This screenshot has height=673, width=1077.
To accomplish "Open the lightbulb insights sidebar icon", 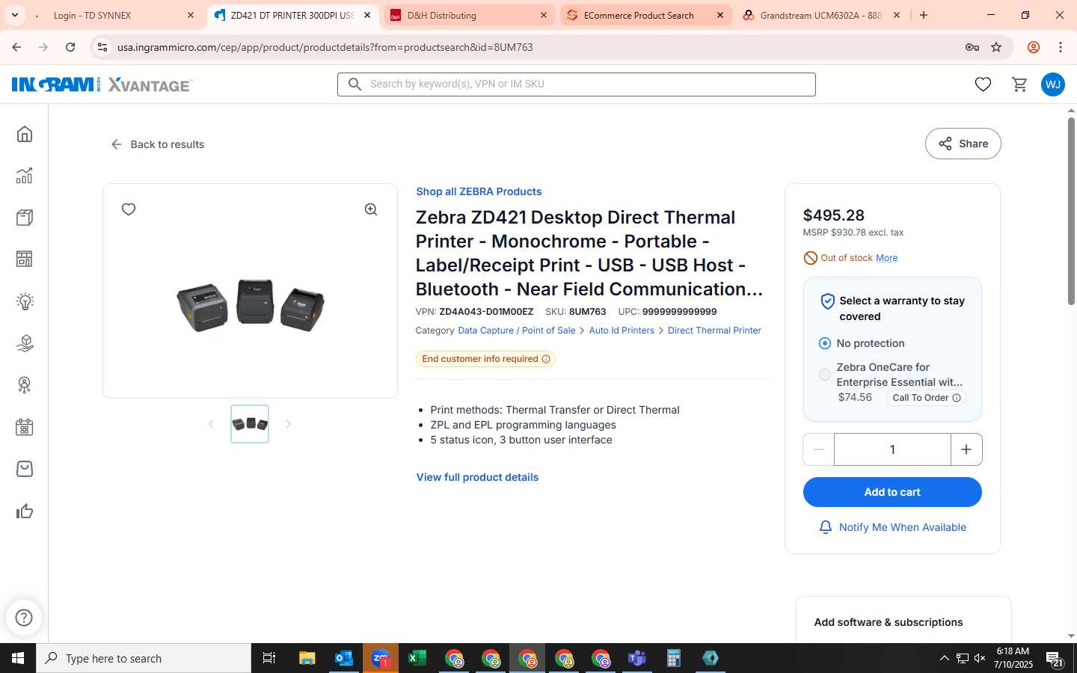I will click(x=25, y=301).
